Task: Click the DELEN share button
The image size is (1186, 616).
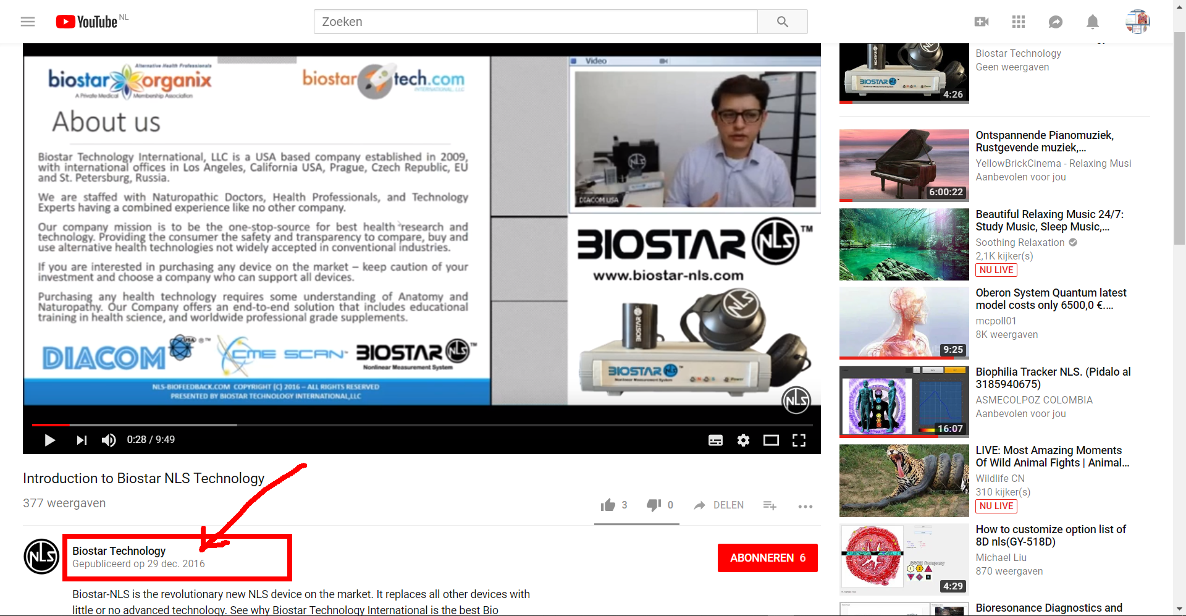Action: 719,505
